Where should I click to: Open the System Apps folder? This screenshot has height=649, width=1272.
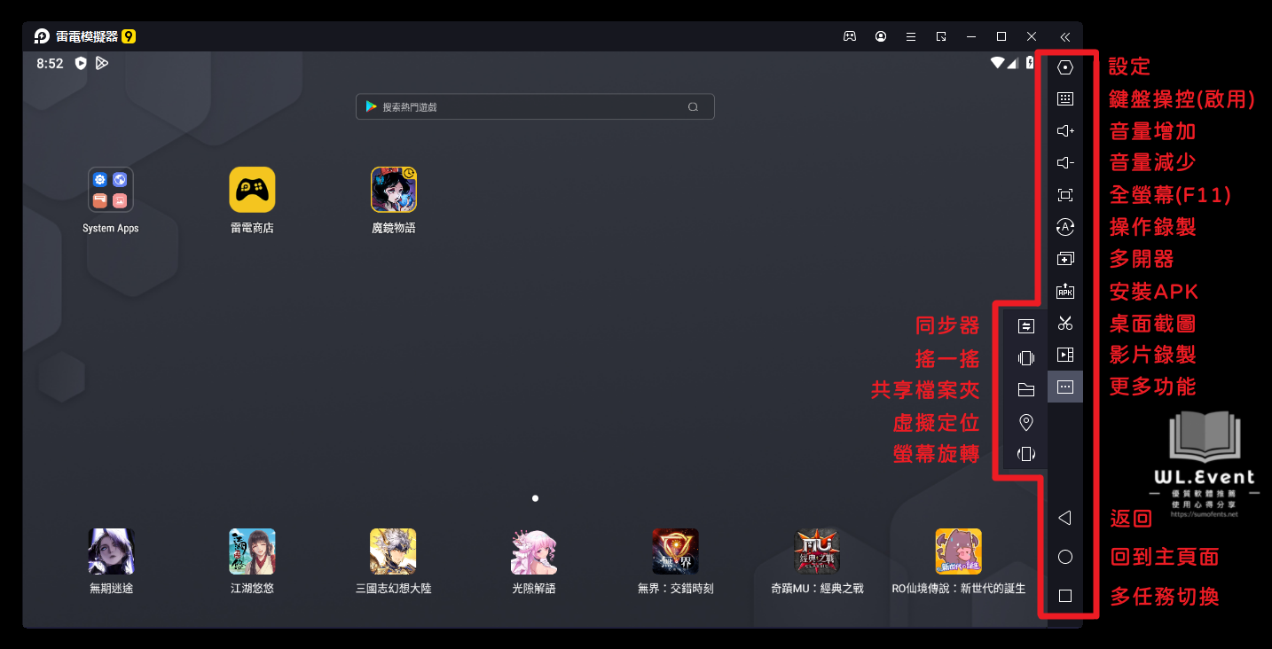point(111,190)
